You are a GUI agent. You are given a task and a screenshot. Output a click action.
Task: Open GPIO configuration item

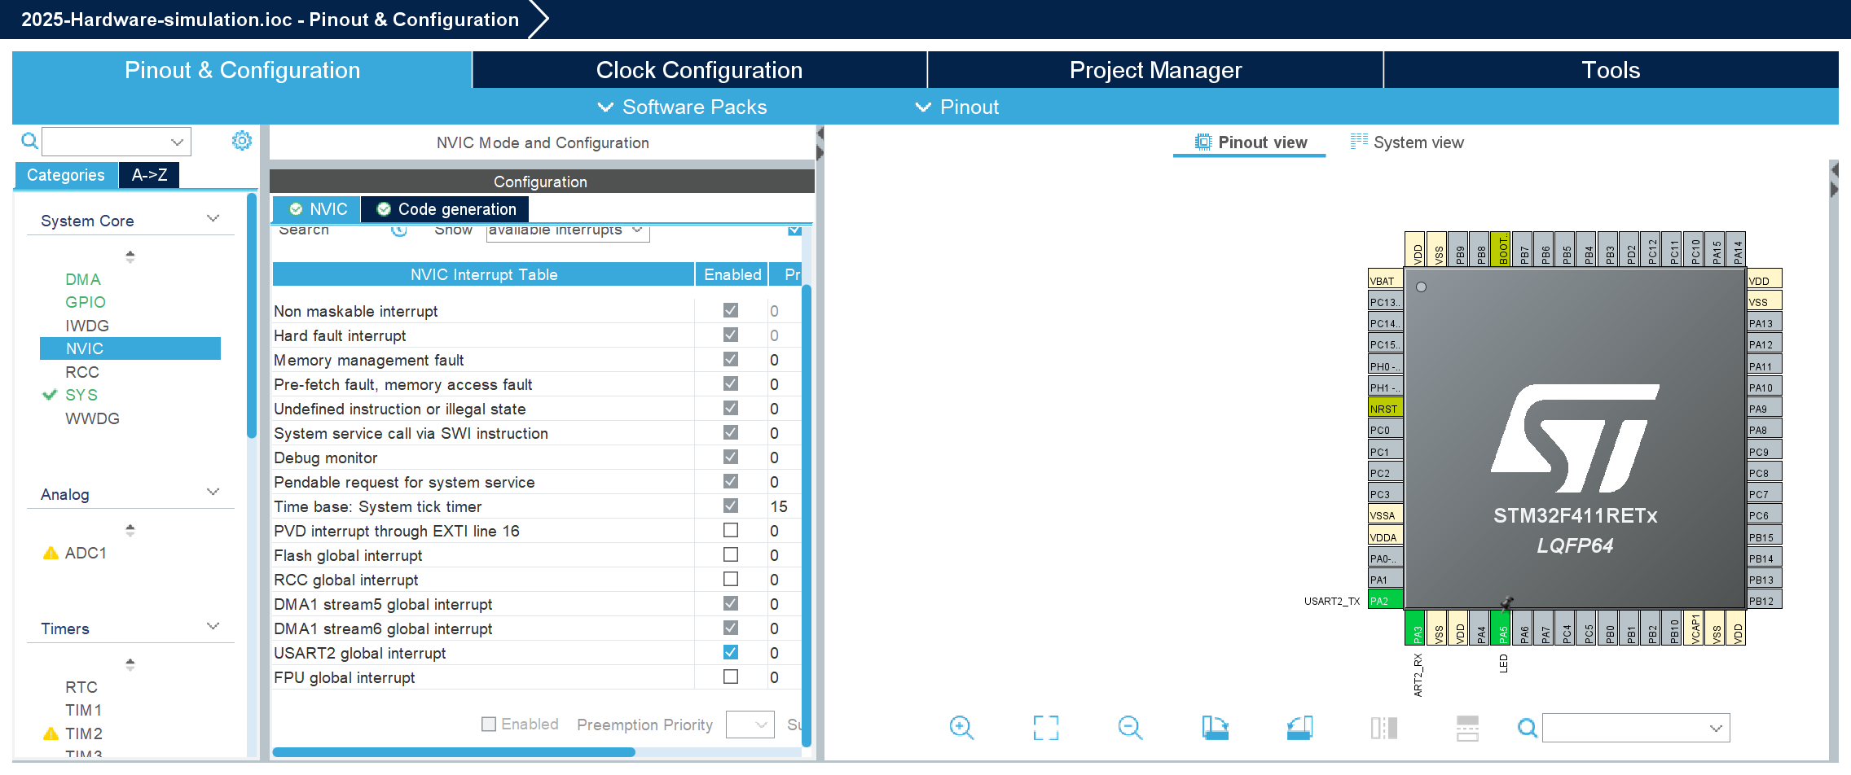[86, 302]
